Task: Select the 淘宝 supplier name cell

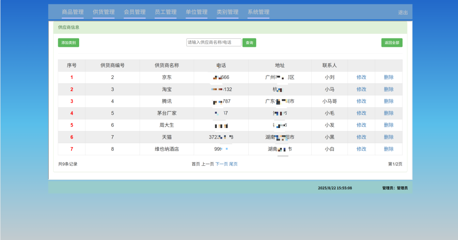Action: coord(167,89)
